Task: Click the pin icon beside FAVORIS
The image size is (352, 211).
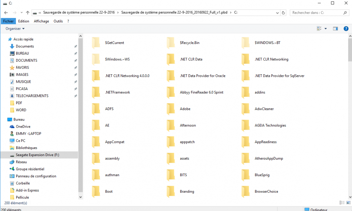Action: coord(76,68)
